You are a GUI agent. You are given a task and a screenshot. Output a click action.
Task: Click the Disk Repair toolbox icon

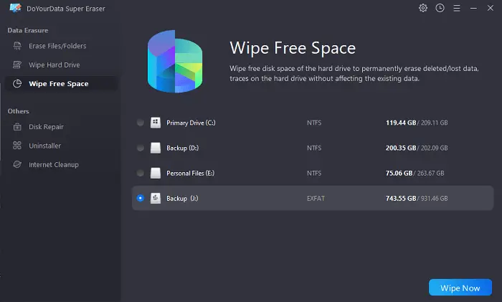[x=17, y=127]
